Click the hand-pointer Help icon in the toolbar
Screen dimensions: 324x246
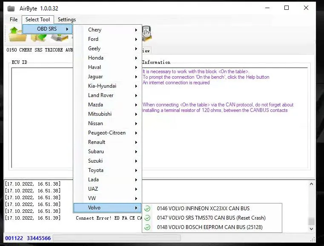(147, 32)
